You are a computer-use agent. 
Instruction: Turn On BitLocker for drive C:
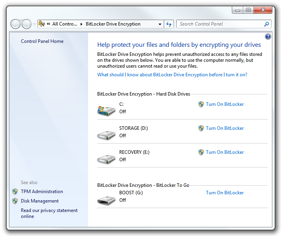225,104
